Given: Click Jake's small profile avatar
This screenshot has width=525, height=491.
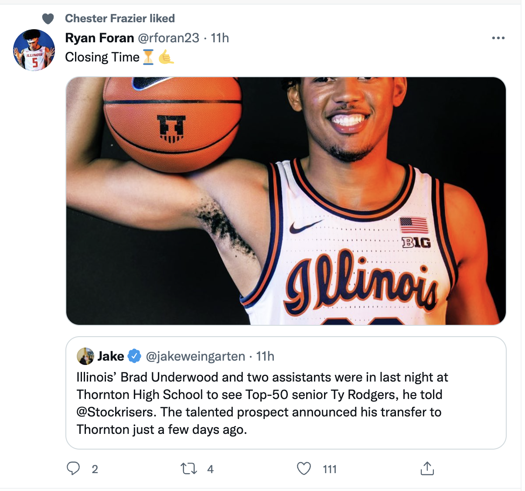Looking at the screenshot, I should pos(85,356).
